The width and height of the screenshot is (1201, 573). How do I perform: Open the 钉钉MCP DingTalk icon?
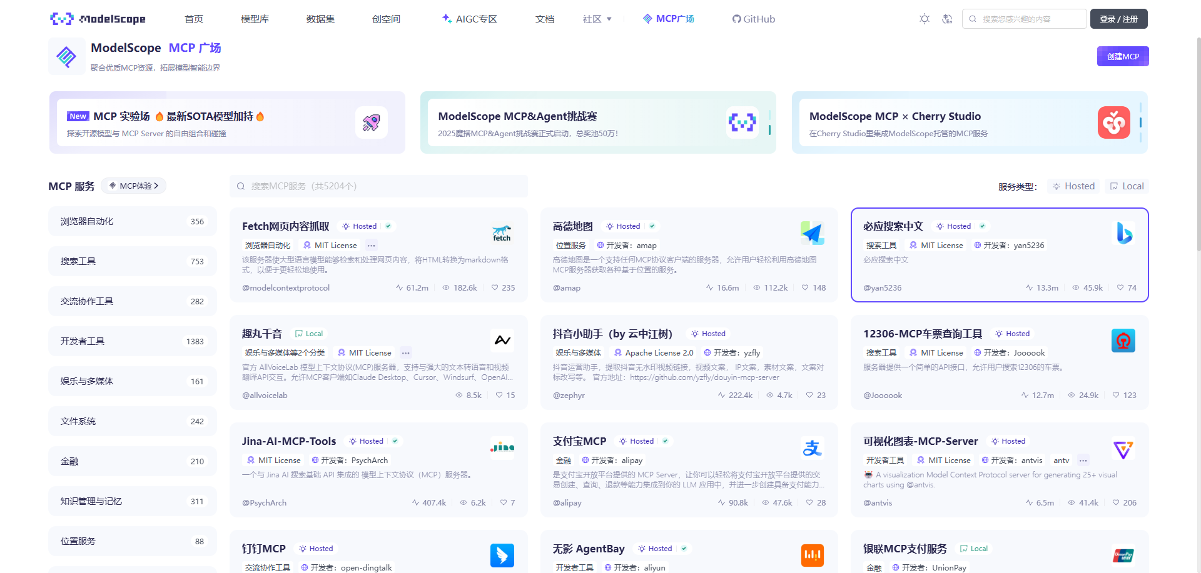(502, 556)
